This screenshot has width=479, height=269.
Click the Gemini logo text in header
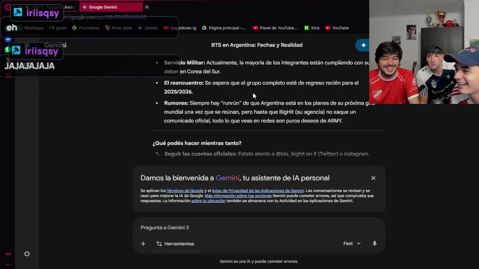pos(55,45)
